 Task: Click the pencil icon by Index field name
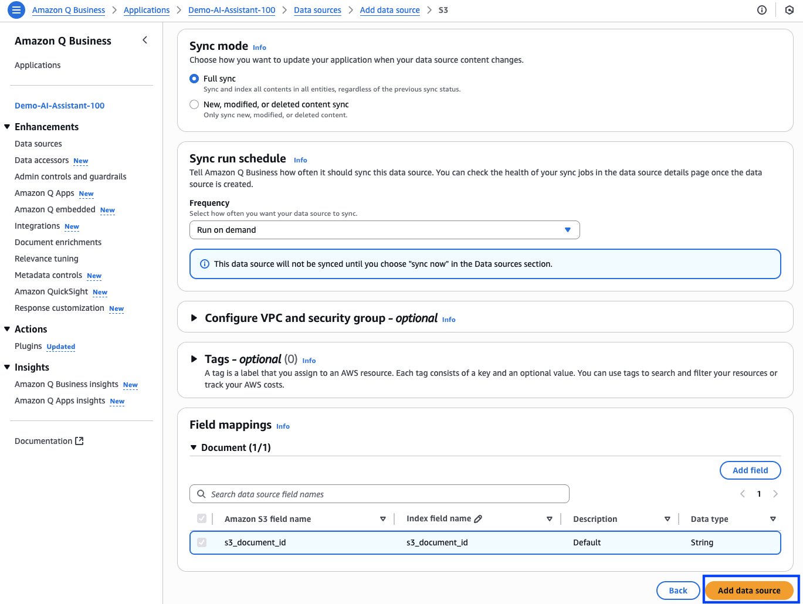pos(478,518)
